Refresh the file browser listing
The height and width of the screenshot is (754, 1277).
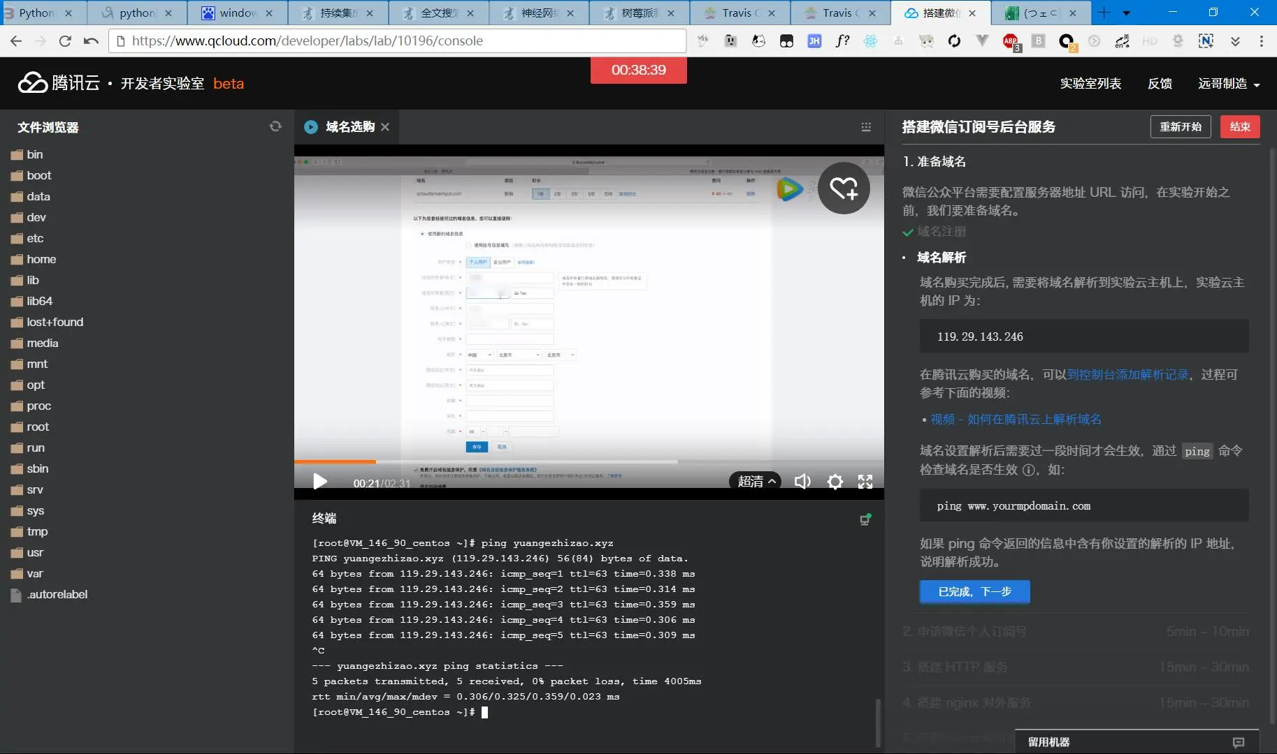[x=275, y=126]
